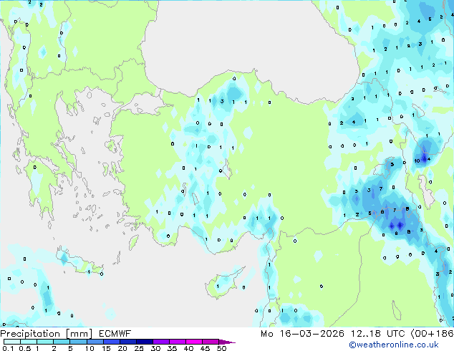This screenshot has width=454, height=351.
Task: Click the 20–25 mm legend swatch
Action: 127,342
